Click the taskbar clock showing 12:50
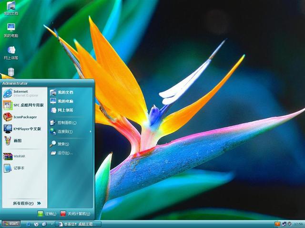The width and height of the screenshot is (305, 228). click(x=298, y=224)
